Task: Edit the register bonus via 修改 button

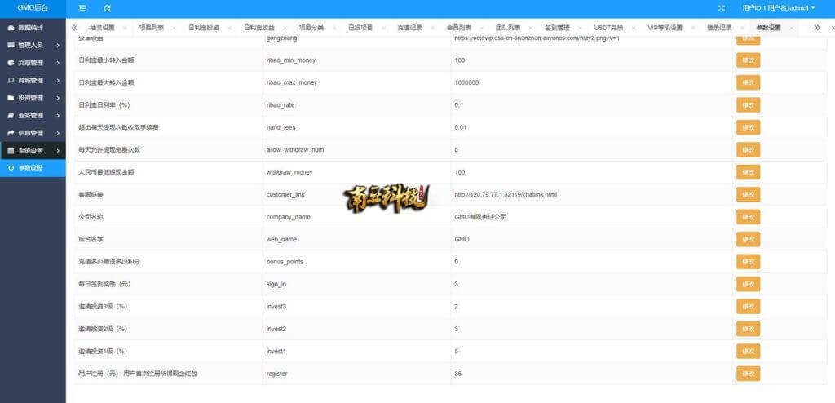Action: click(x=747, y=373)
